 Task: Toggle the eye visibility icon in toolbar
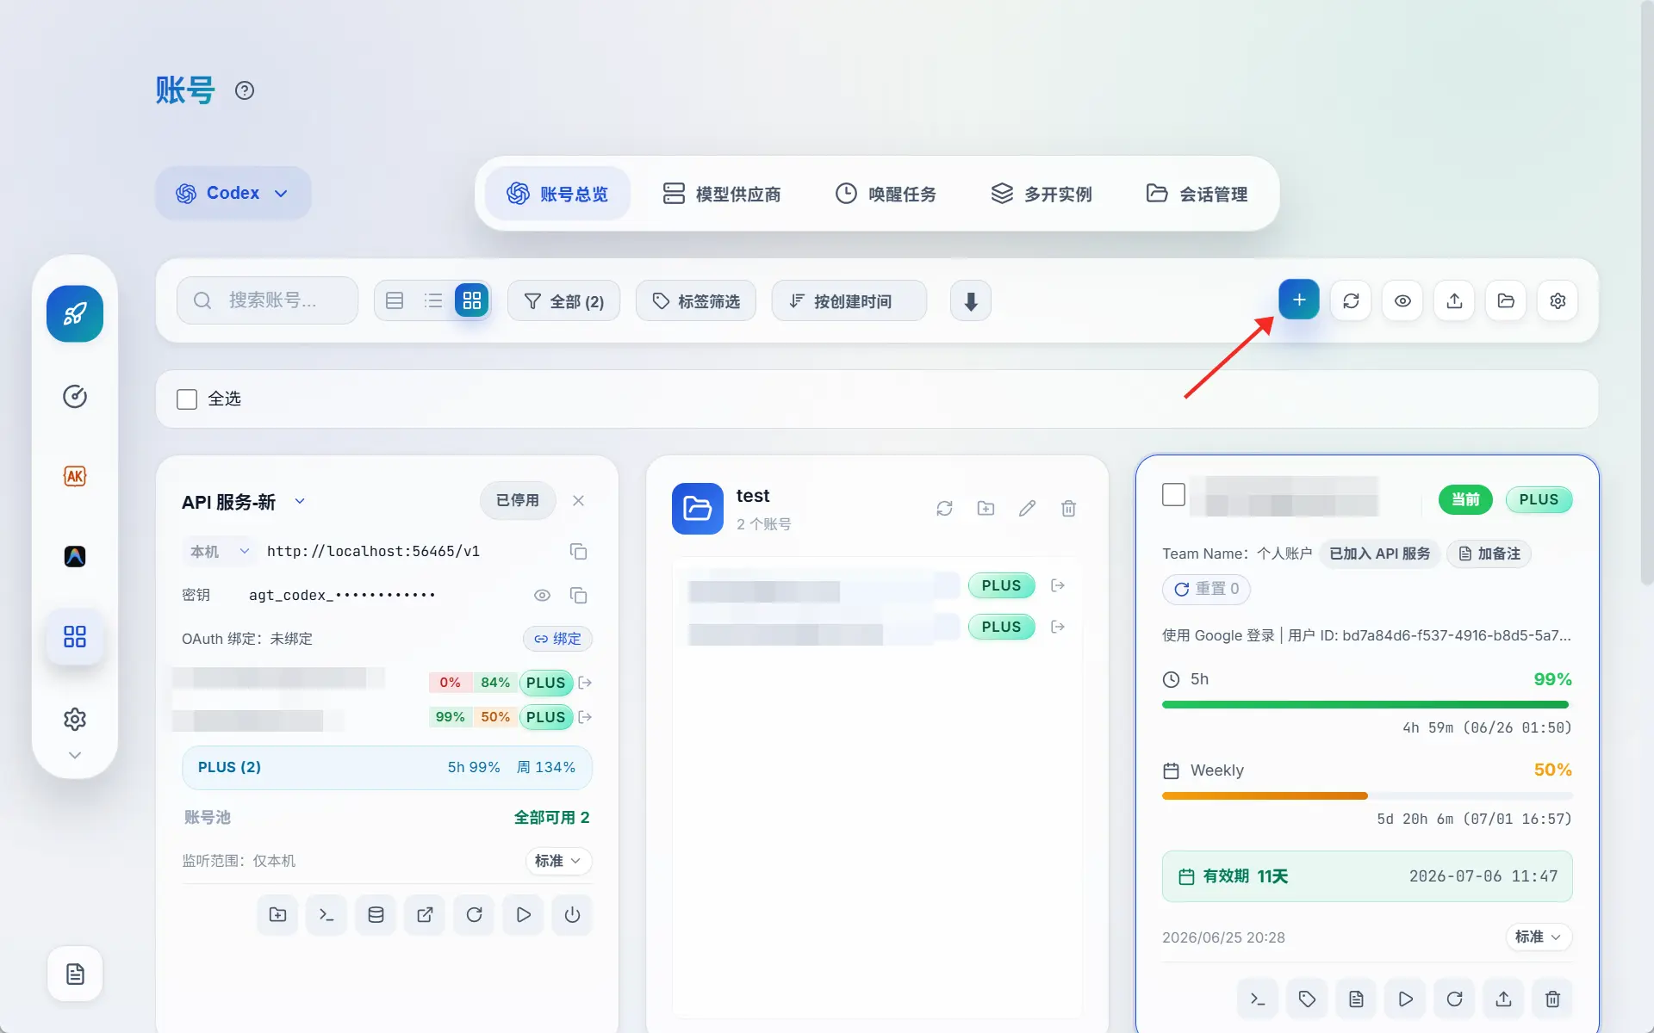1402,300
